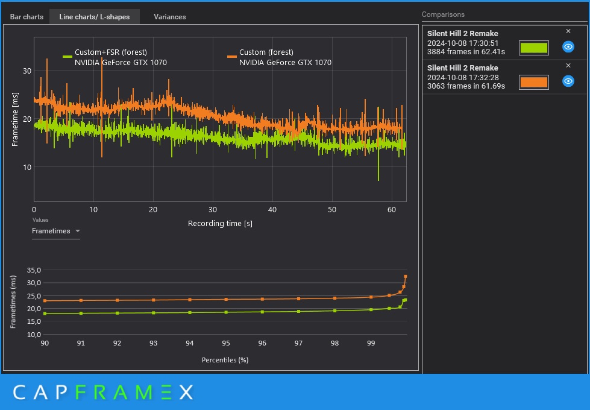Click the 'Recording time [s]' axis label
The width and height of the screenshot is (590, 410).
coord(220,224)
